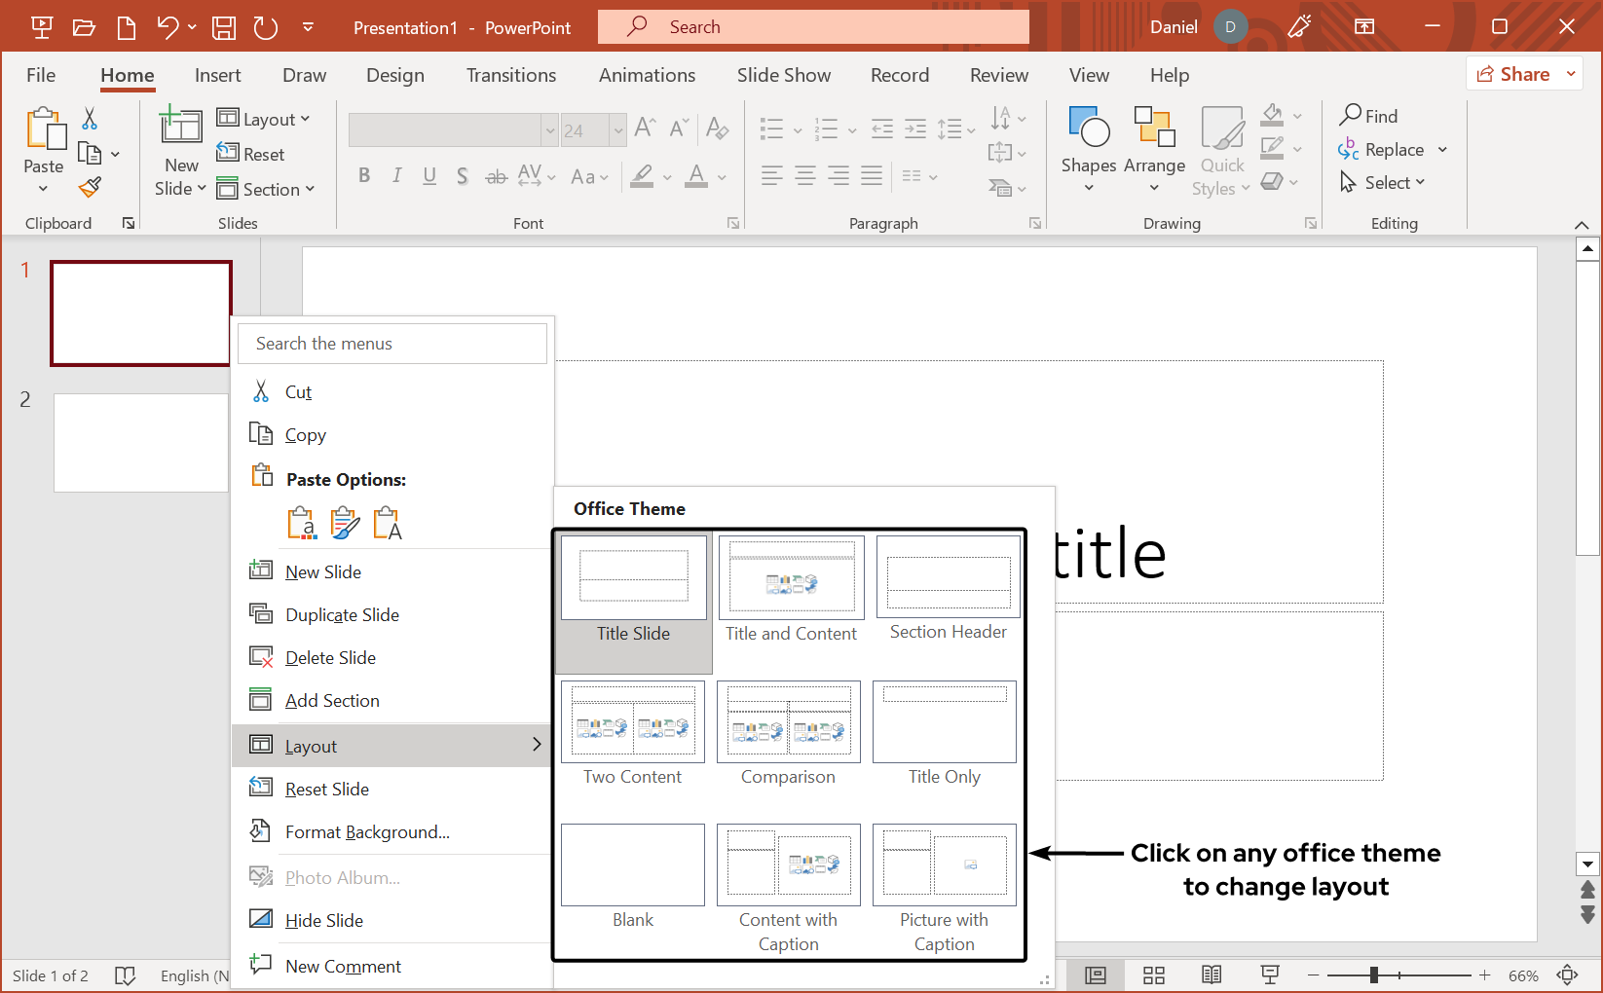This screenshot has width=1603, height=993.
Task: Choose Duplicate Slide from context menu
Action: point(341,614)
